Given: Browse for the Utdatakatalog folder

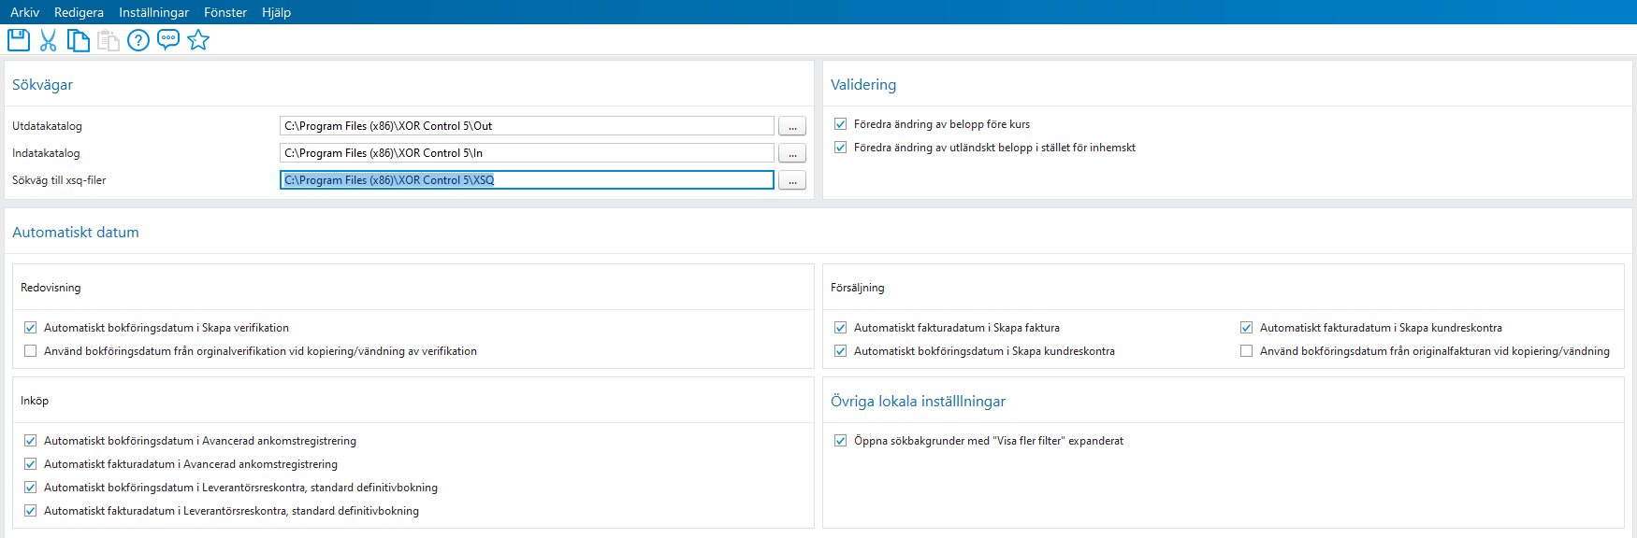Looking at the screenshot, I should pyautogui.click(x=792, y=126).
